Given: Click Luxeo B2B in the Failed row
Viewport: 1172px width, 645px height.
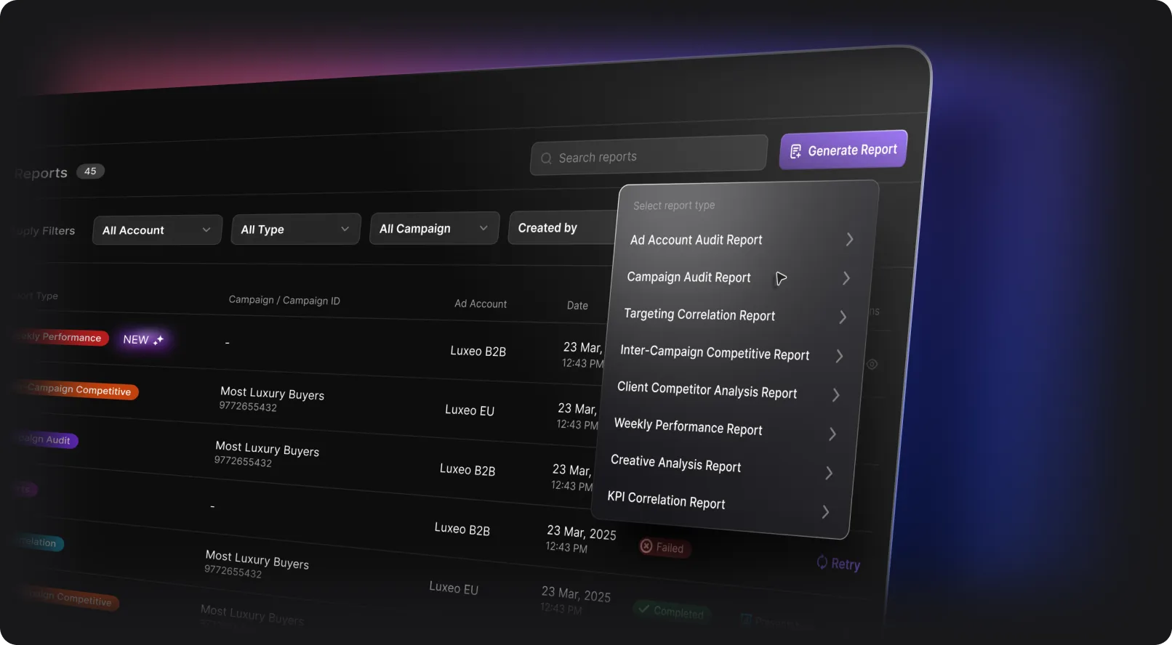Looking at the screenshot, I should 462,529.
